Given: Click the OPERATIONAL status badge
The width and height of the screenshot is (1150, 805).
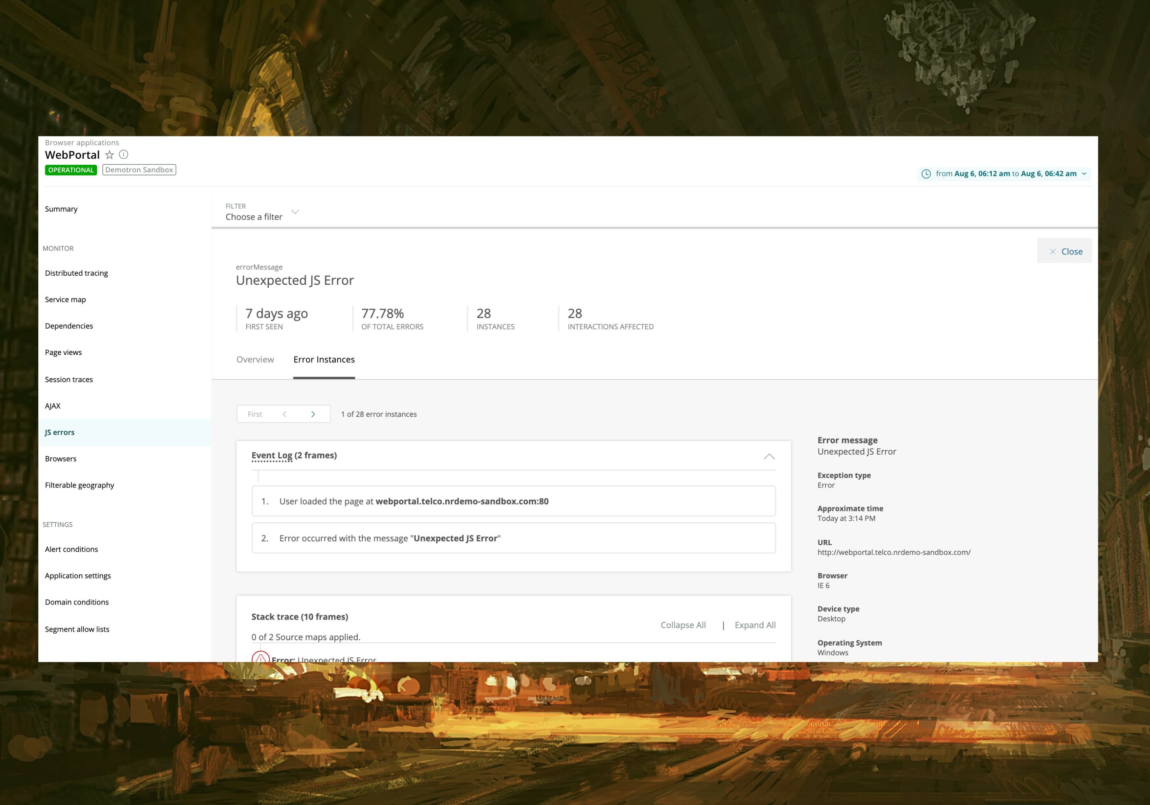Looking at the screenshot, I should (71, 170).
